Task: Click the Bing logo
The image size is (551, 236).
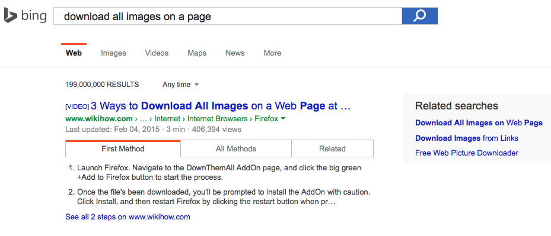Action: [26, 16]
